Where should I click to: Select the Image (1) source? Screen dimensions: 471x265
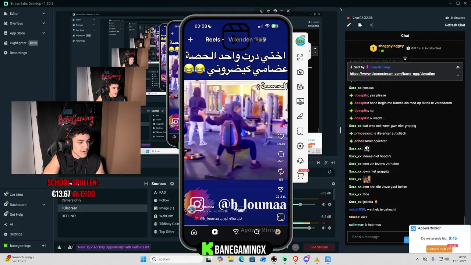click(166, 208)
